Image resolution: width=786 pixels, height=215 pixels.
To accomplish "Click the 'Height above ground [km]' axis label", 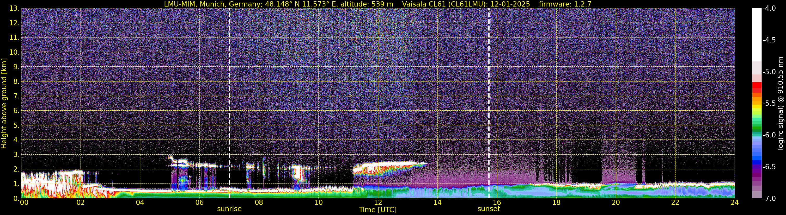I will click(4, 104).
